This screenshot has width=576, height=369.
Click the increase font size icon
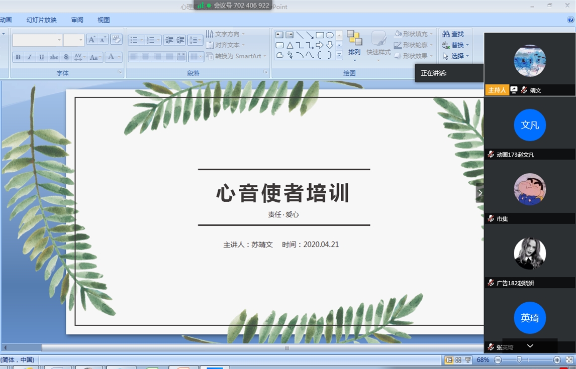pos(92,40)
